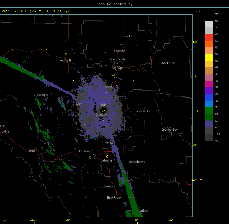This screenshot has height=224, width=229.
Task: Click the 100 km tick on right axis
Action: pos(195,42)
